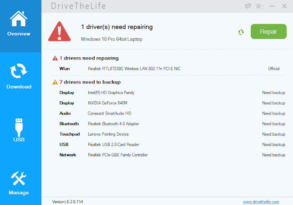Click orange warning icon beside drivers need backup
This screenshot has width=293, height=205.
[x=55, y=82]
